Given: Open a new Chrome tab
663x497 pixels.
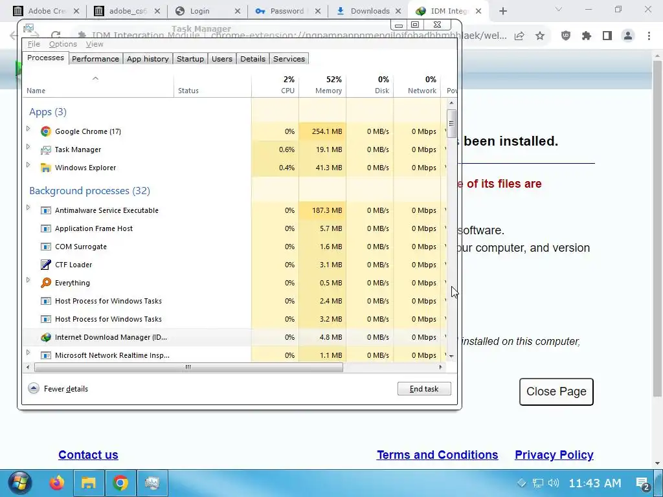Looking at the screenshot, I should pyautogui.click(x=502, y=11).
